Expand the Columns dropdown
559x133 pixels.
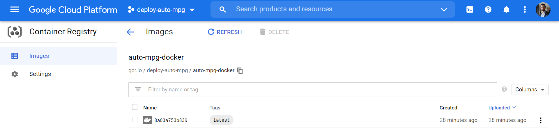click(530, 90)
